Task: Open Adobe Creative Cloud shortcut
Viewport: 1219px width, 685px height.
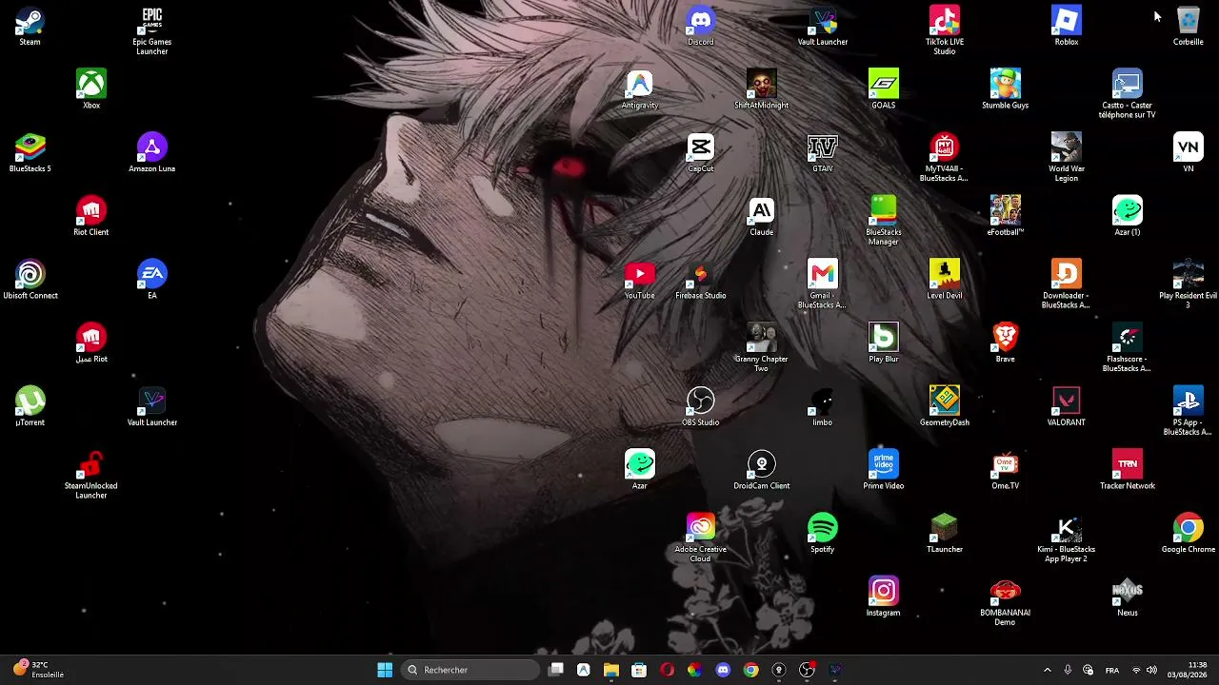Action: [x=701, y=538]
